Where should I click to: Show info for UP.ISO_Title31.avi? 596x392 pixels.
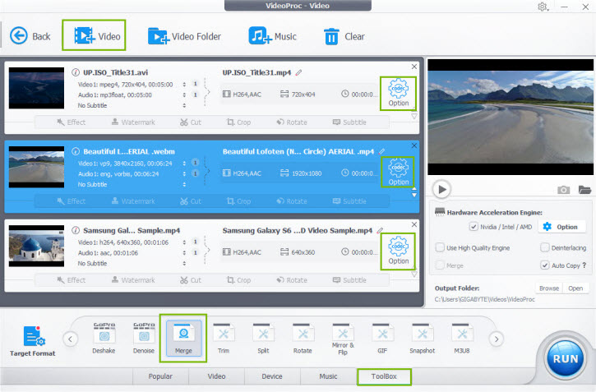tap(76, 72)
